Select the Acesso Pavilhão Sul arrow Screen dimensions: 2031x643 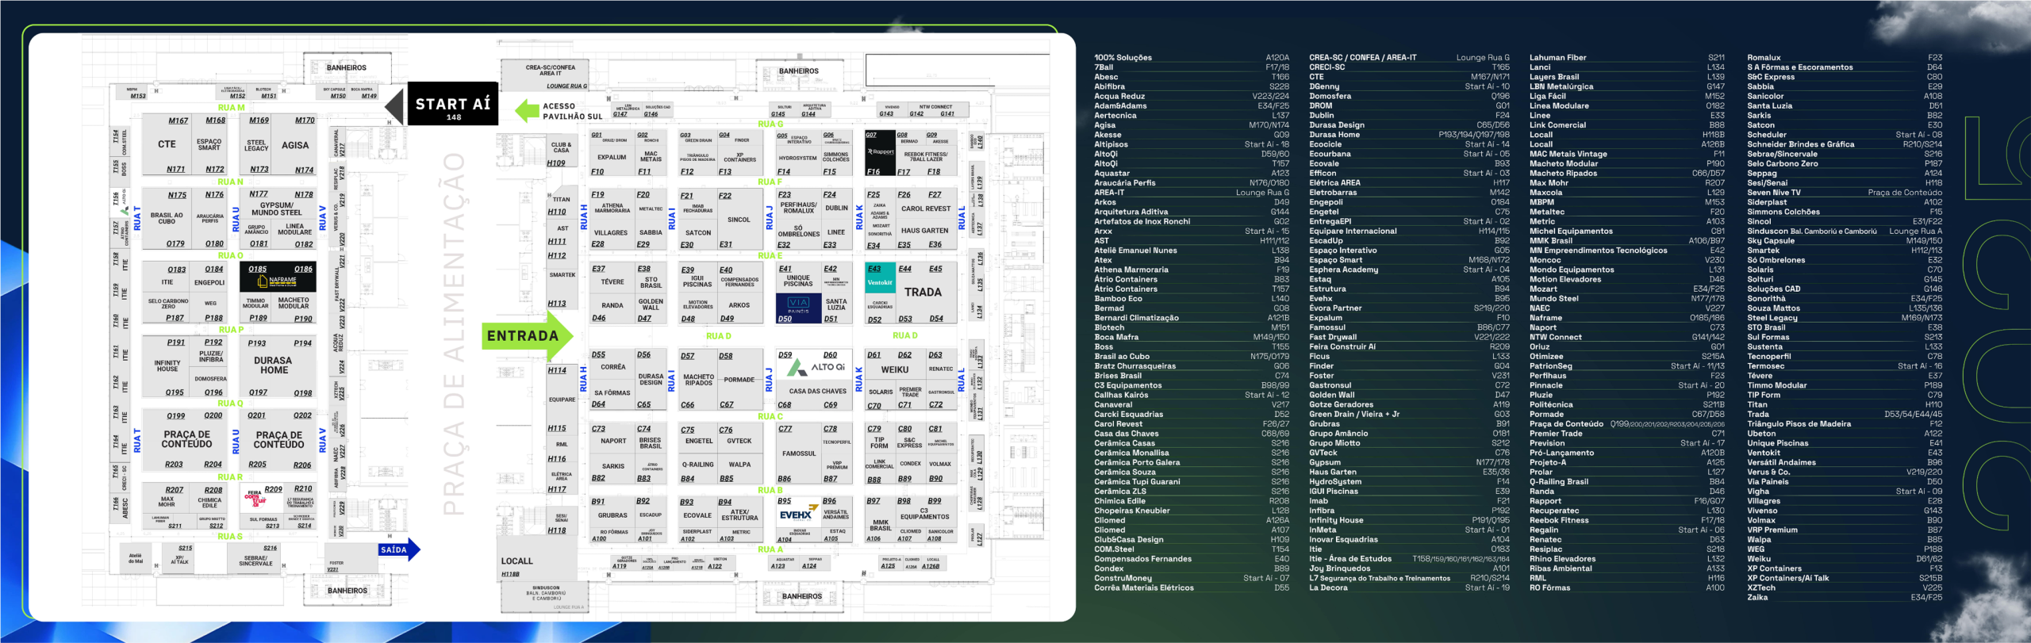pyautogui.click(x=527, y=110)
